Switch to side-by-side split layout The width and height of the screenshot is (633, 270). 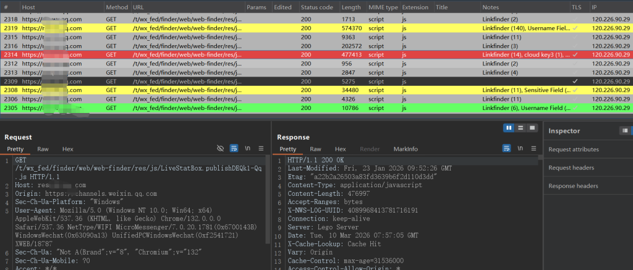(509, 128)
